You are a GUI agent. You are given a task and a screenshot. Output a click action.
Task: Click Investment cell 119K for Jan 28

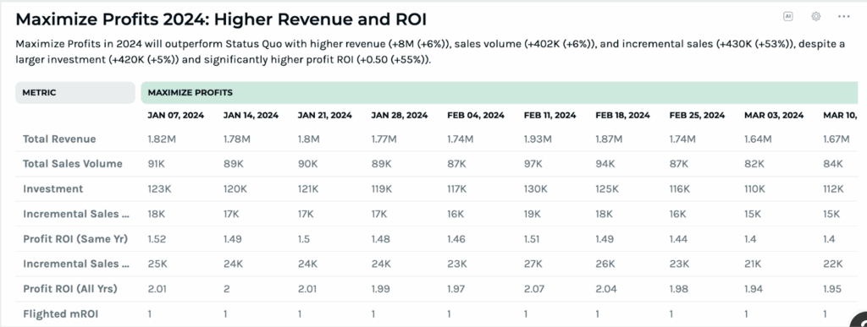click(x=382, y=189)
